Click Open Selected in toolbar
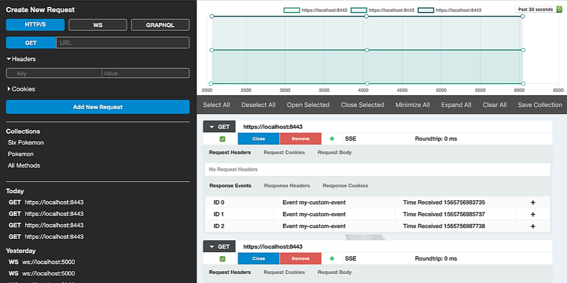 308,105
